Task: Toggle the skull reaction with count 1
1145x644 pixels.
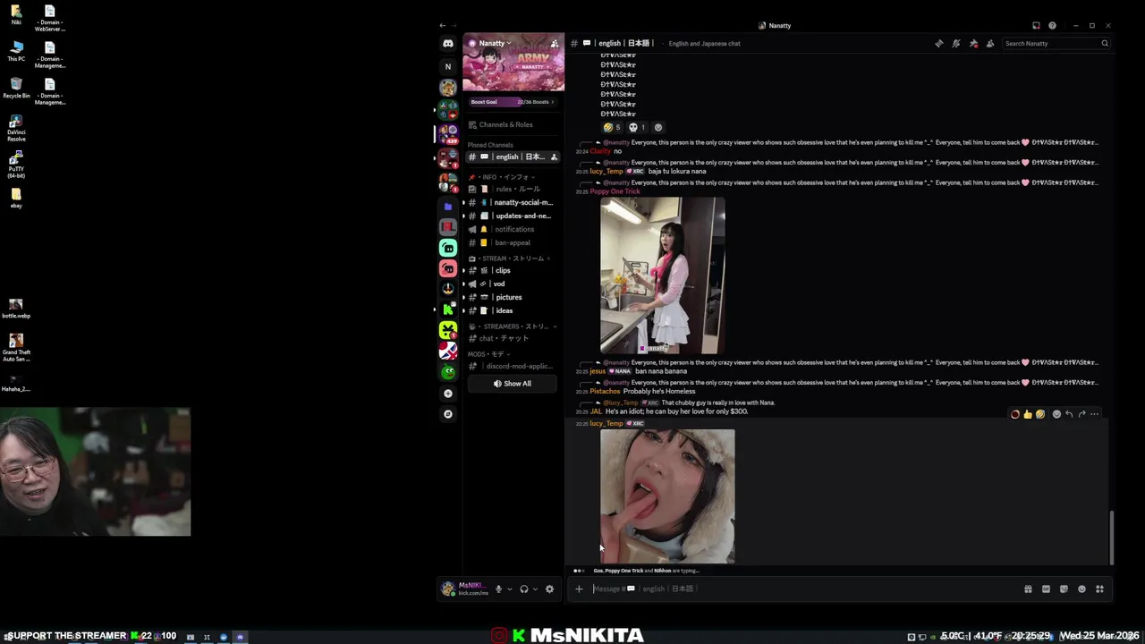Action: (x=637, y=127)
